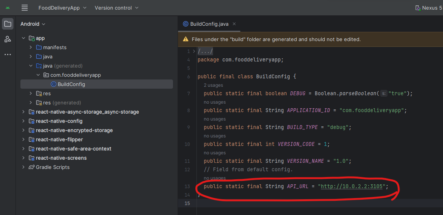Click the Nexus 5 device icon
The width and height of the screenshot is (443, 215).
[x=418, y=8]
